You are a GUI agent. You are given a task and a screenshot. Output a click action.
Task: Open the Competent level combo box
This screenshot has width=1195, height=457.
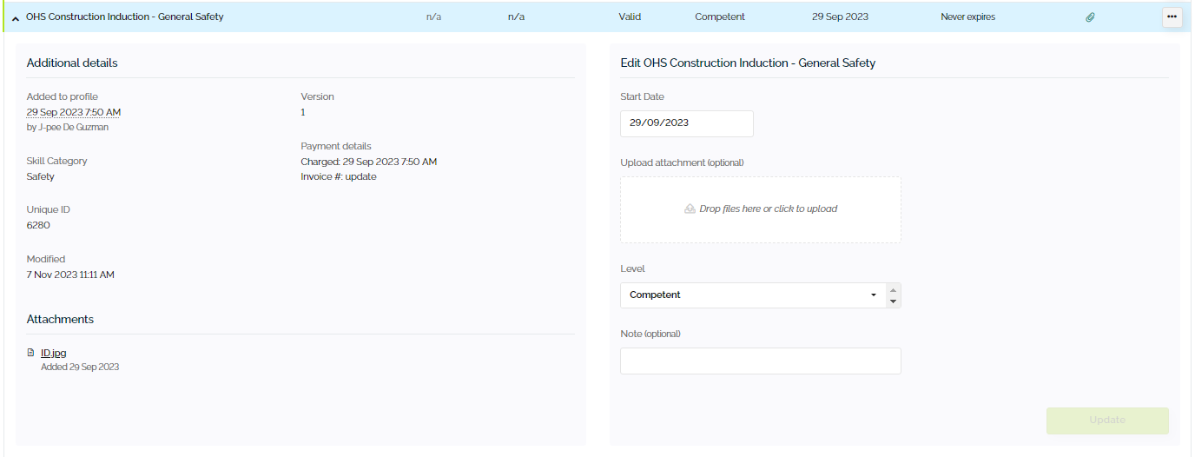coord(753,295)
